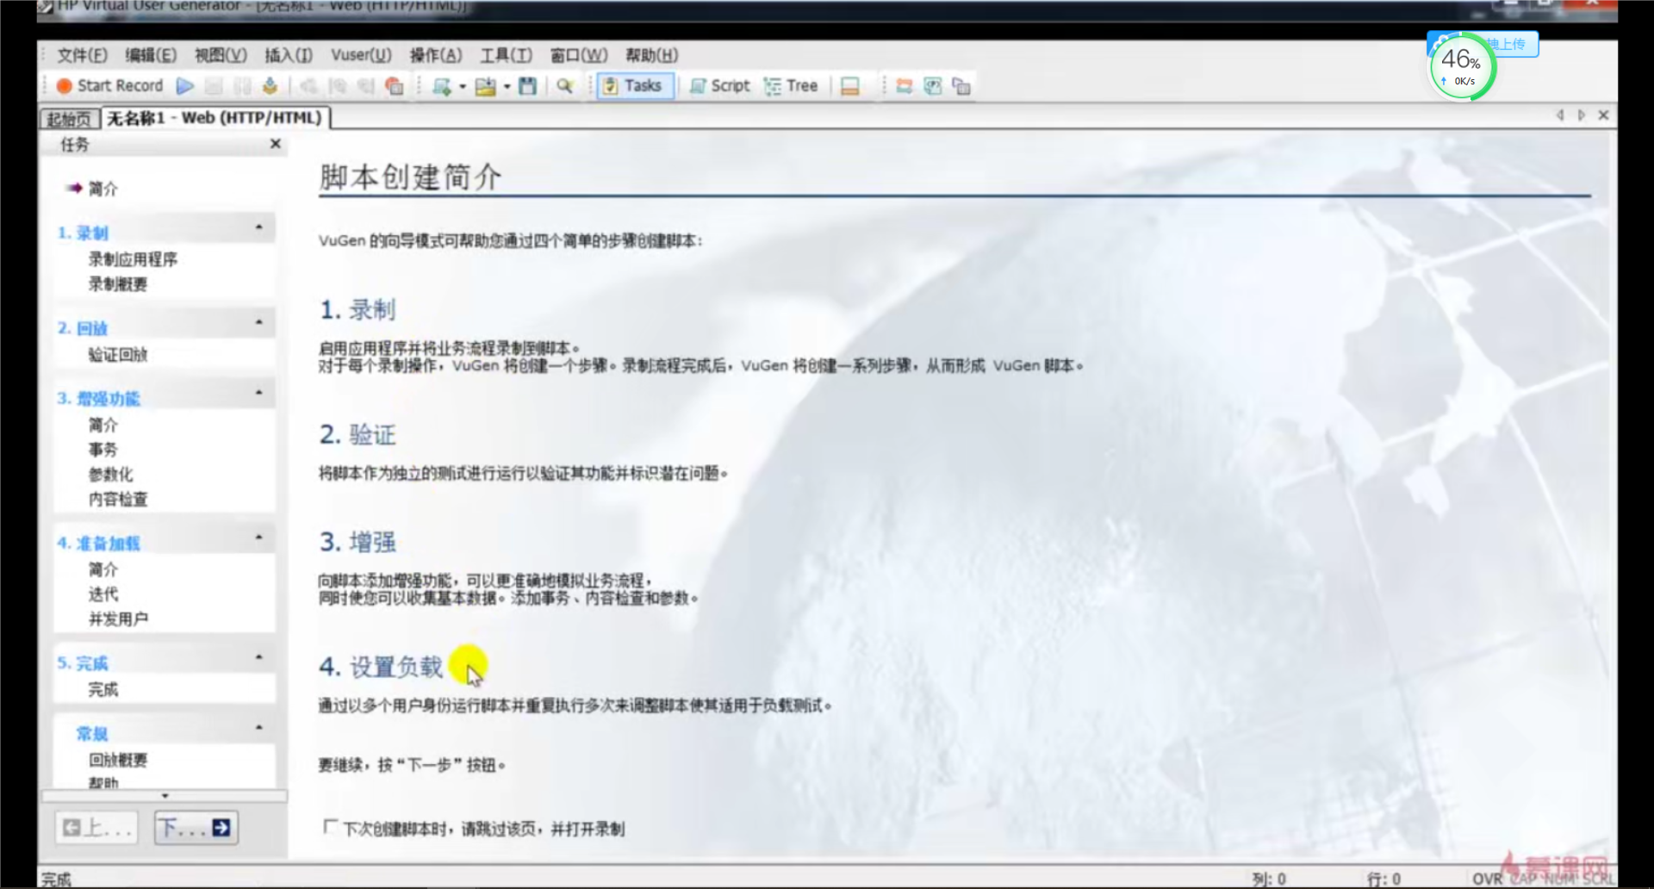Open the Vuser(U) menu
This screenshot has width=1654, height=889.
(x=362, y=55)
